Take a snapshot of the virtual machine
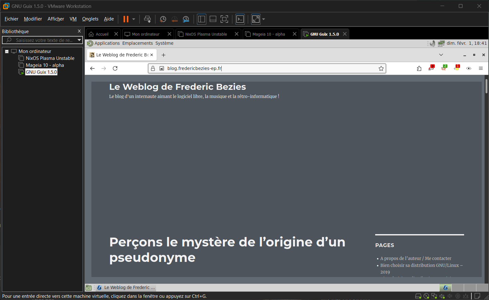Image resolution: width=489 pixels, height=300 pixels. pyautogui.click(x=163, y=19)
